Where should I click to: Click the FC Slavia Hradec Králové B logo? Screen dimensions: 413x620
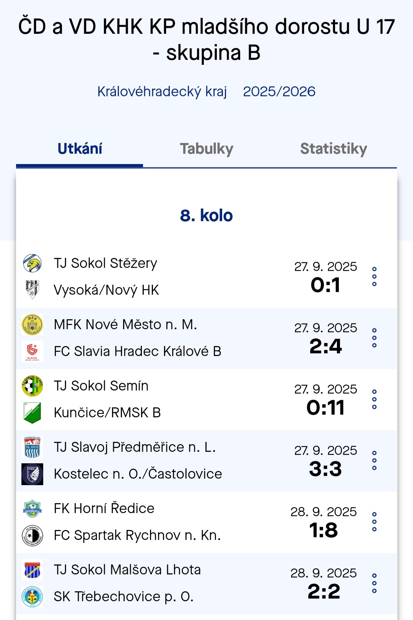(x=32, y=351)
